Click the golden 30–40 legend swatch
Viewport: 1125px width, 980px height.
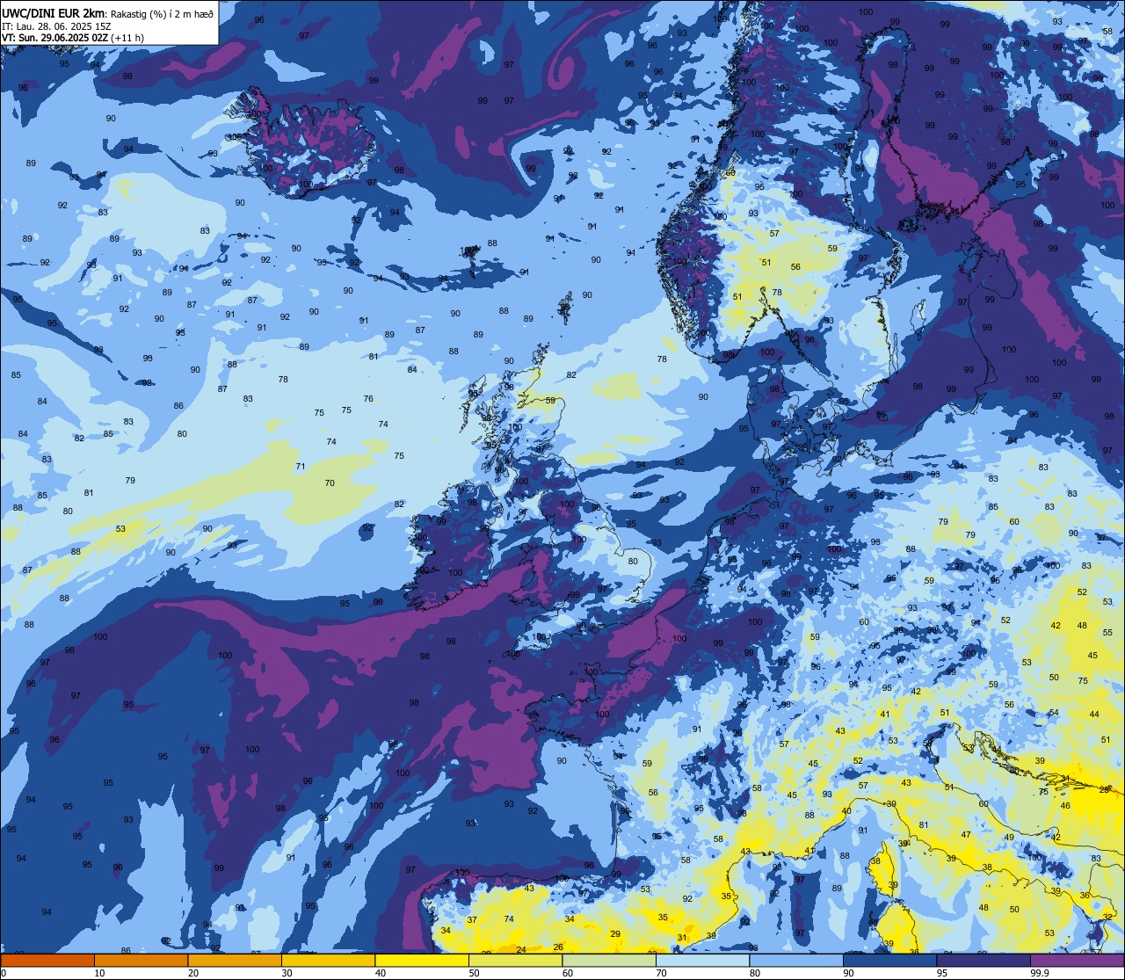[x=328, y=960]
